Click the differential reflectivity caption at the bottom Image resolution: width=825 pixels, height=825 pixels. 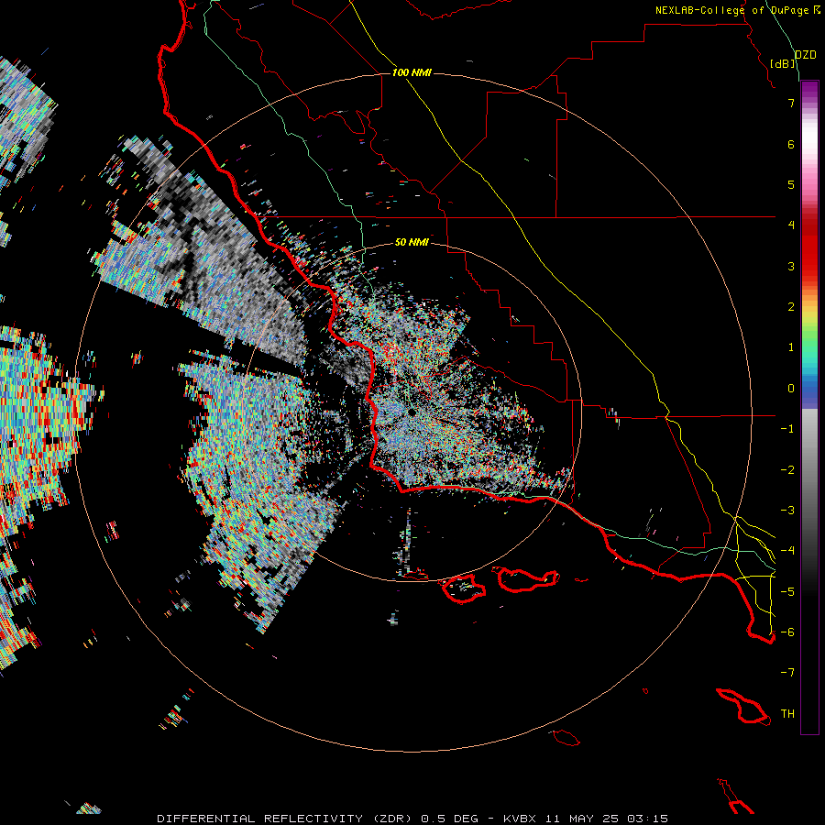pyautogui.click(x=412, y=819)
